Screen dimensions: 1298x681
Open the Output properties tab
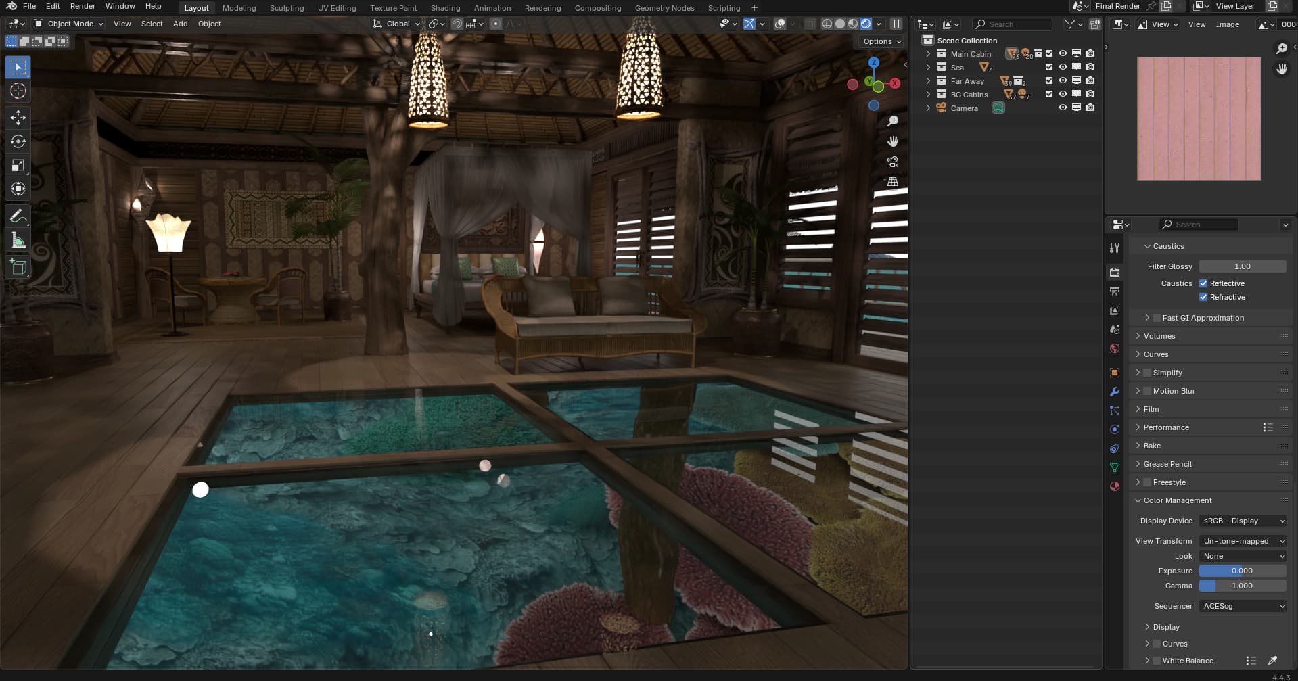point(1115,291)
